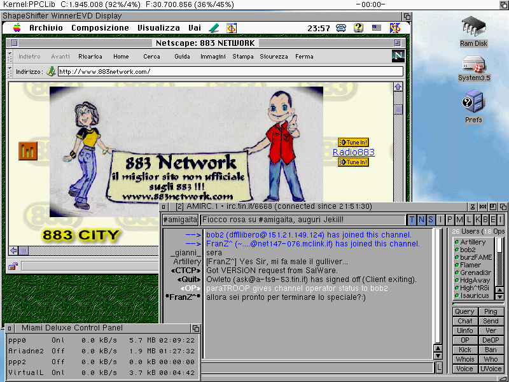
Task: Toggle the L channel mode button
Action: click(469, 220)
